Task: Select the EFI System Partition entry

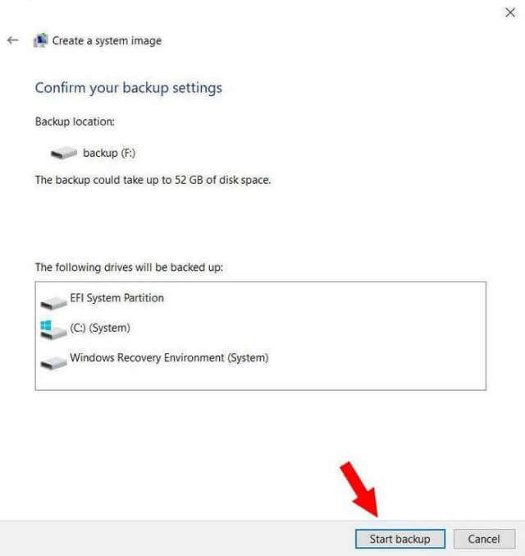Action: [117, 298]
